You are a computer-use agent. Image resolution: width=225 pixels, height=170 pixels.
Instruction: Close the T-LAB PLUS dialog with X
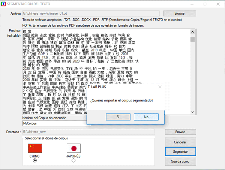click(x=160, y=87)
